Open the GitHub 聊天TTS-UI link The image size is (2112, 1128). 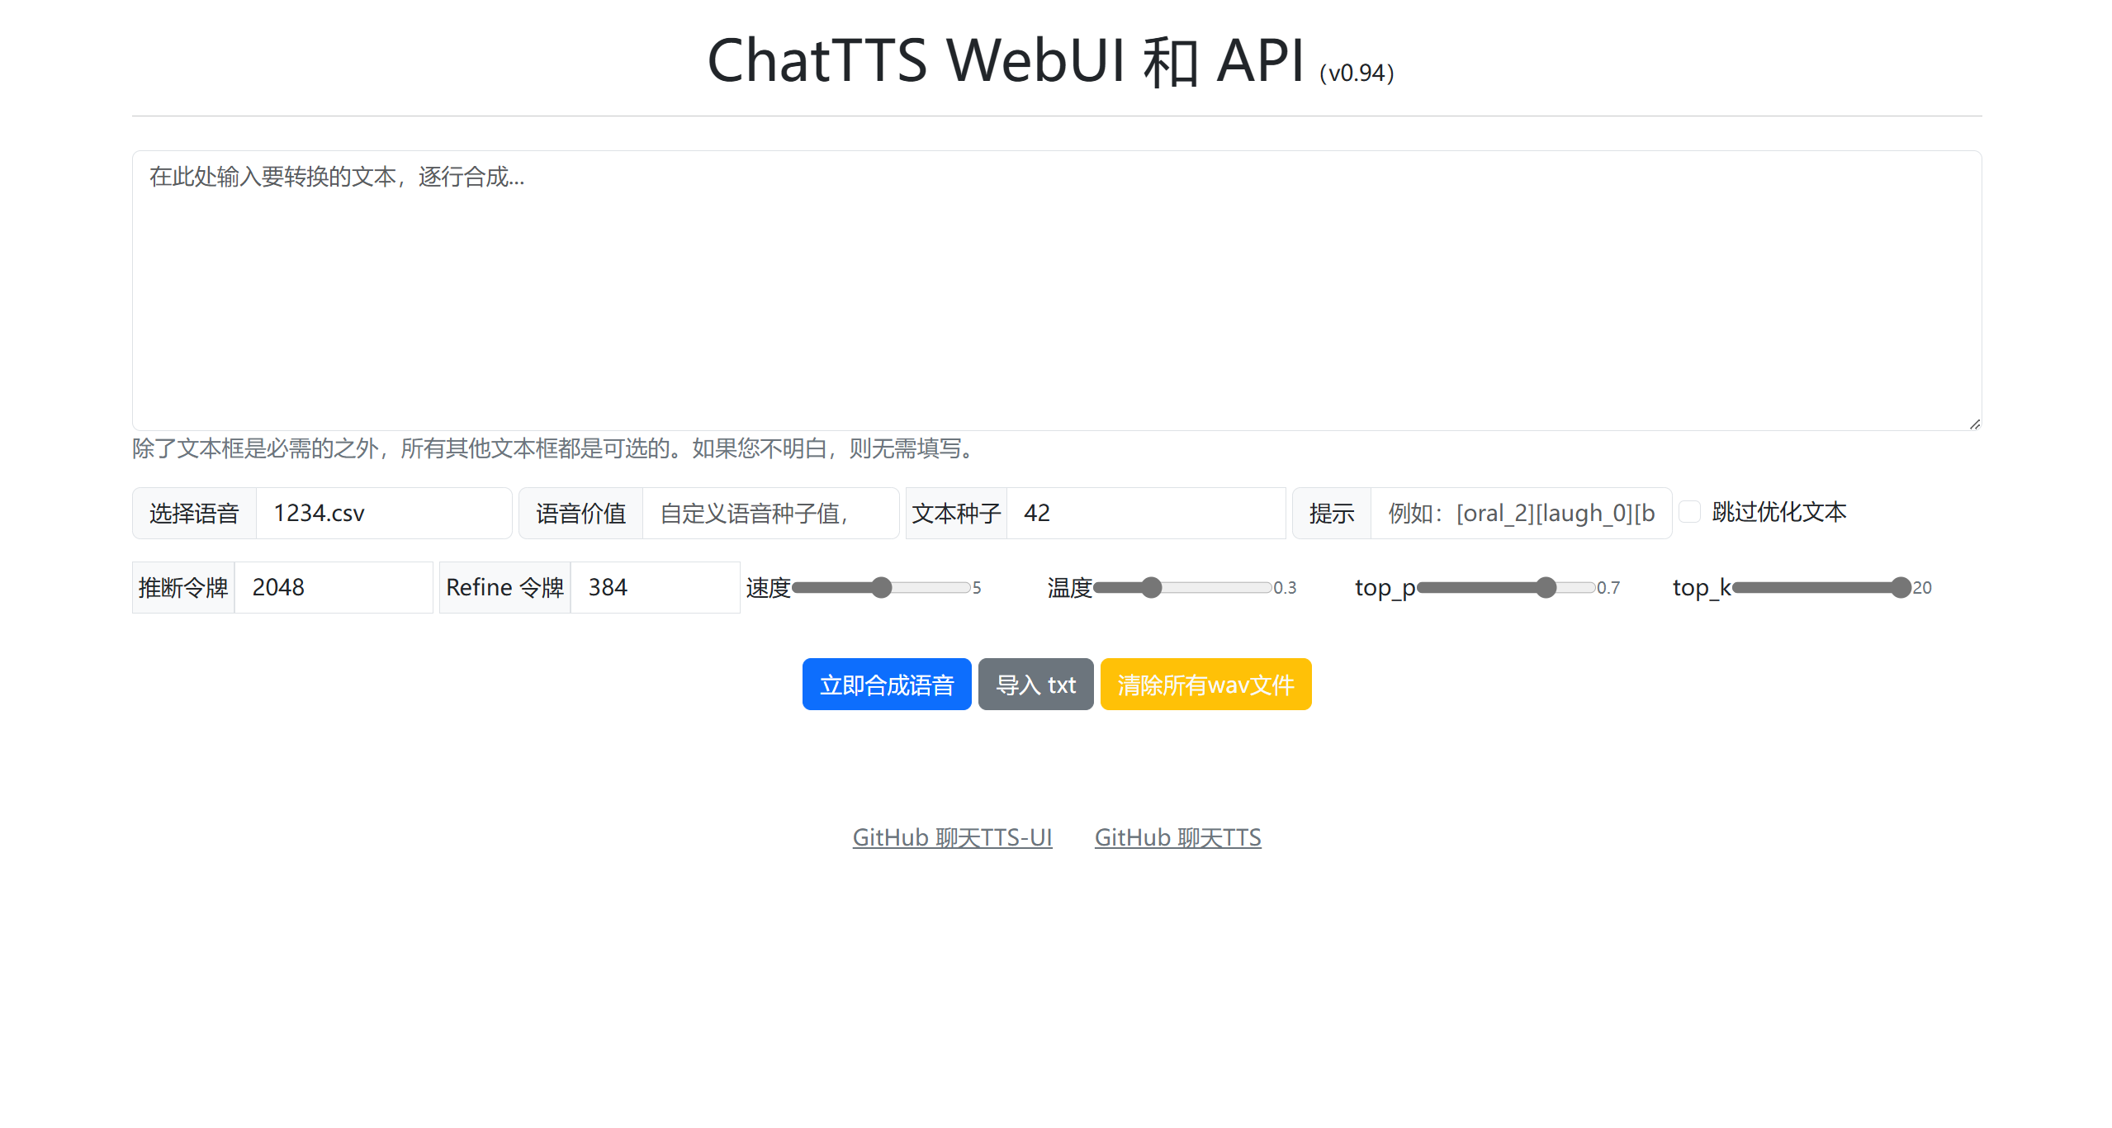coord(952,837)
